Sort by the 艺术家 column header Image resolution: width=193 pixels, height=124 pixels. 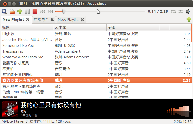pos(80,27)
